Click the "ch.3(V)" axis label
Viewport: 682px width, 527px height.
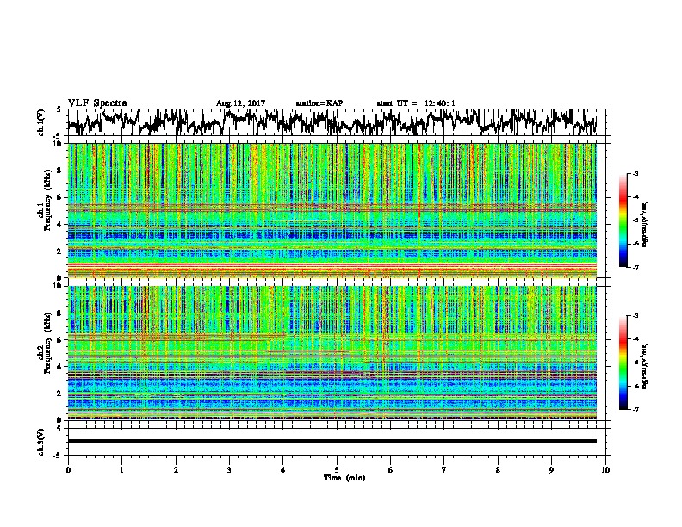click(40, 443)
